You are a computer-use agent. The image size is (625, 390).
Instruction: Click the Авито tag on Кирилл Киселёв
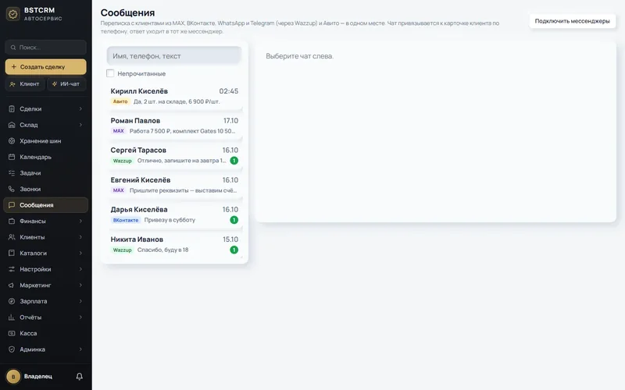120,101
